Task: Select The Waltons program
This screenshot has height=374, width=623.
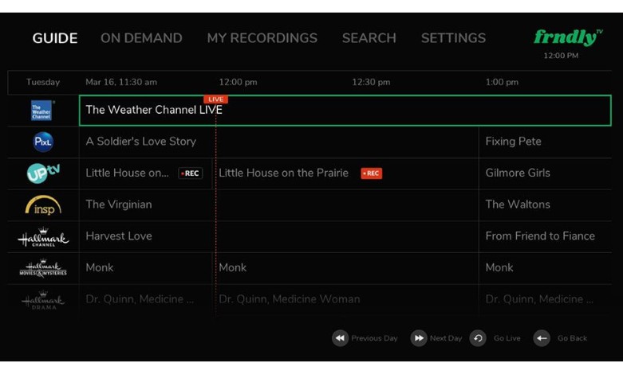Action: pyautogui.click(x=545, y=205)
